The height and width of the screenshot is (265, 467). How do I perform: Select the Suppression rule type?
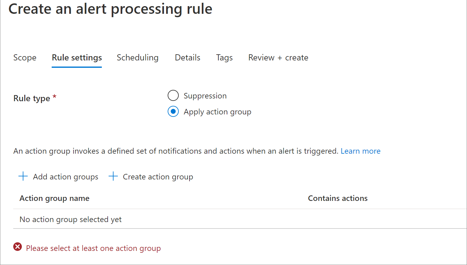[x=173, y=95]
